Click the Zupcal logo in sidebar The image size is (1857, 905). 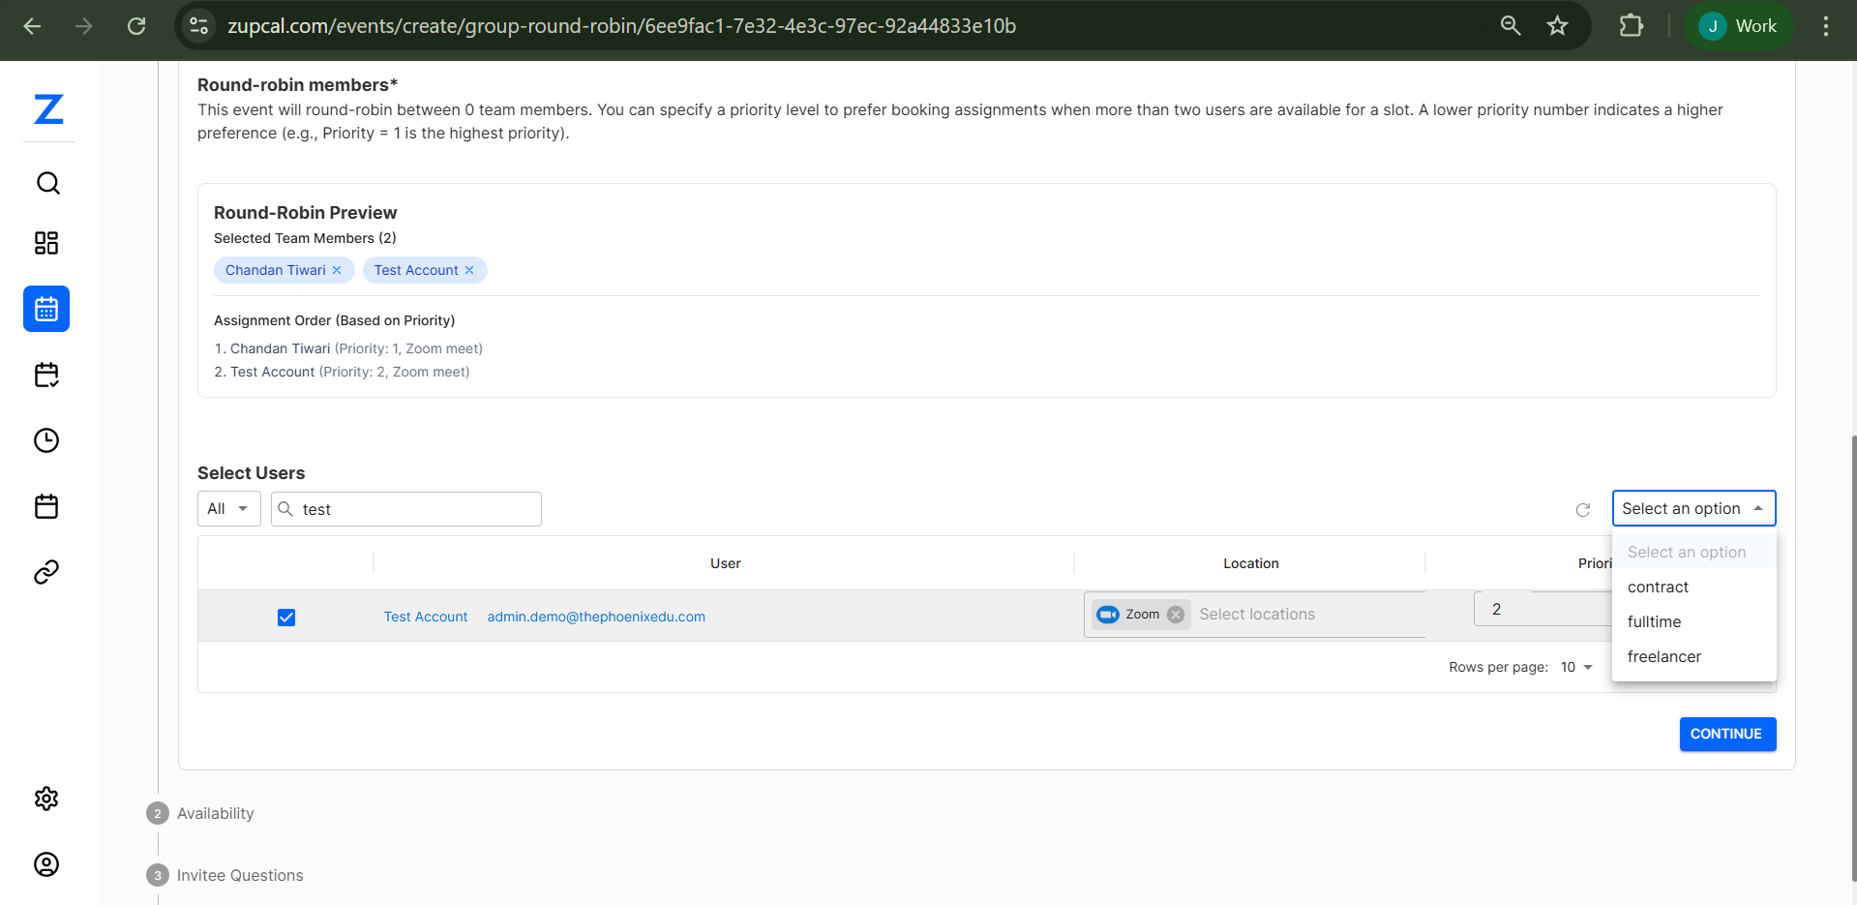coord(47,109)
